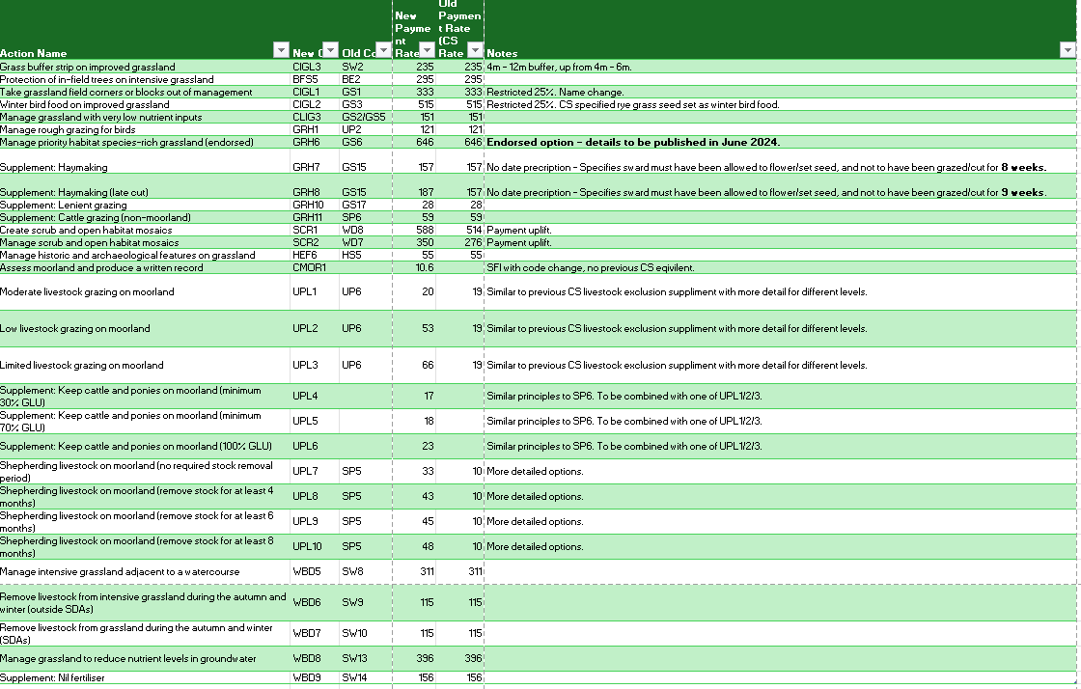Open the Old Code column filter dropdown
This screenshot has height=689, width=1081.
[x=384, y=49]
